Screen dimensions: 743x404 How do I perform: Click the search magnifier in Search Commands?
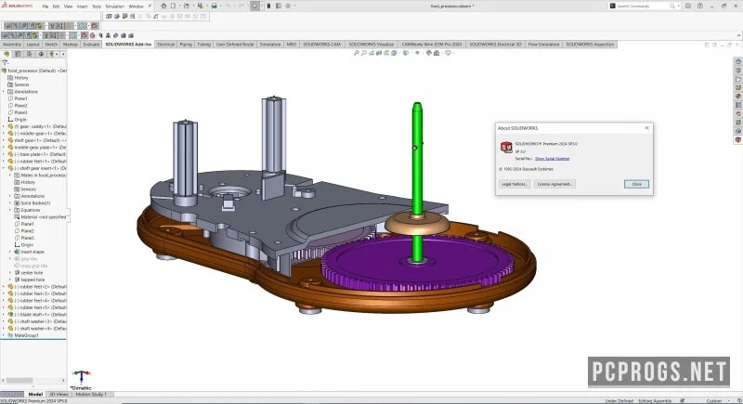671,6
